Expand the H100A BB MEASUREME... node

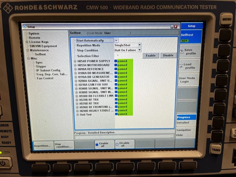[x=76, y=73]
